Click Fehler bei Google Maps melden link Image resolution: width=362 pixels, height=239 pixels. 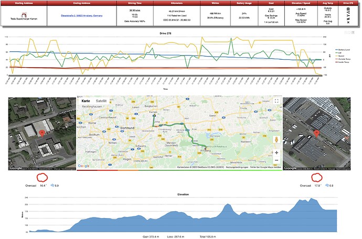265,167
